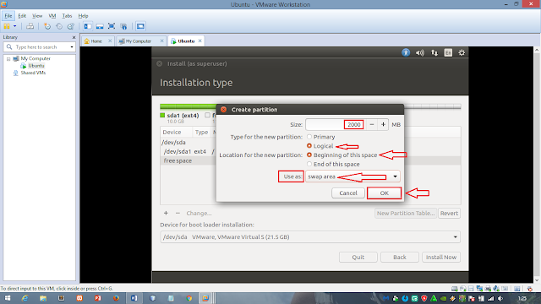The width and height of the screenshot is (541, 304).
Task: Toggle the thumbnail bar view icon
Action: pyautogui.click(x=100, y=26)
